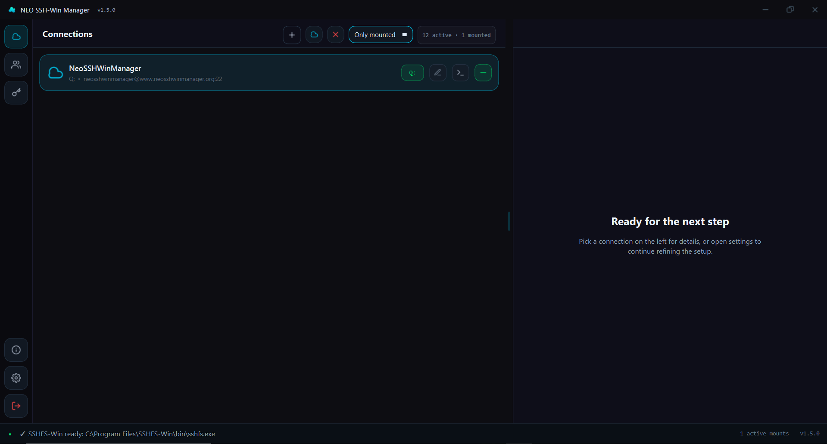Click the v1.5.0 label in status bar
This screenshot has height=444, width=827.
810,434
